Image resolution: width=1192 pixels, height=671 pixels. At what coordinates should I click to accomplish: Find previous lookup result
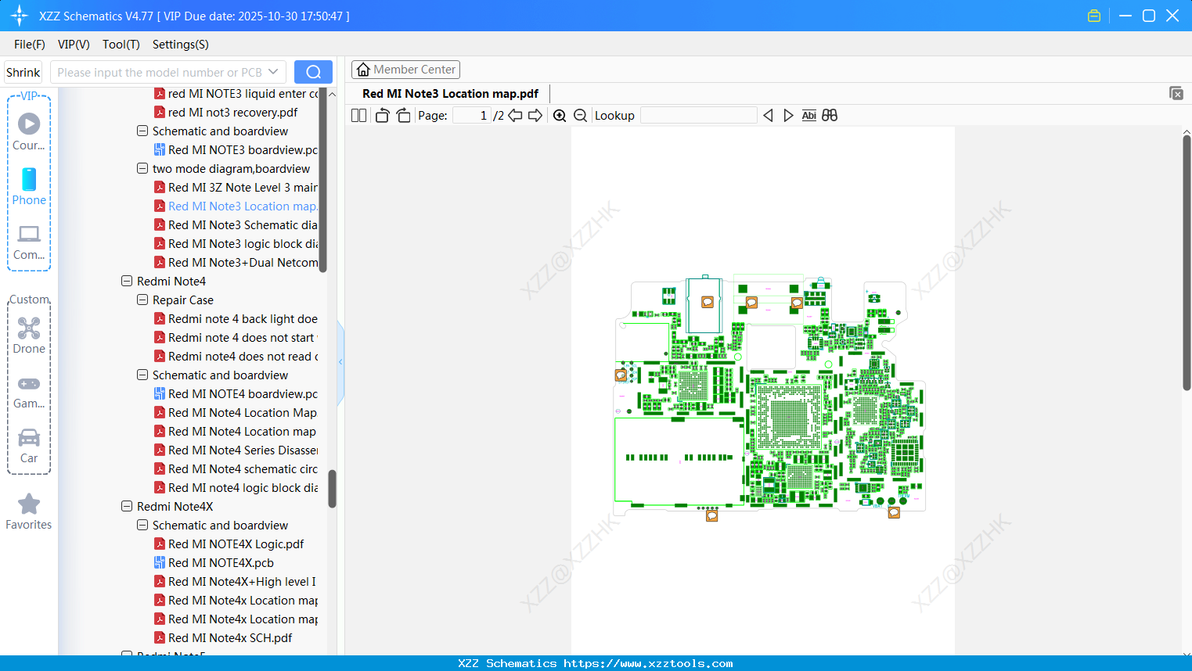768,116
